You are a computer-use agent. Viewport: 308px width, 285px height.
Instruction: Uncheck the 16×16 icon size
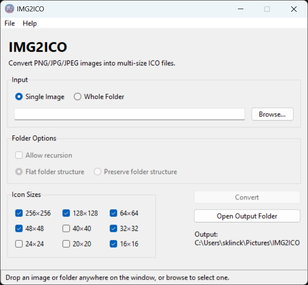click(x=114, y=244)
